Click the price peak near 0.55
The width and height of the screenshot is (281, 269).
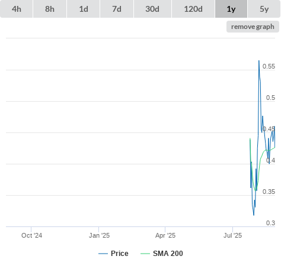259,61
